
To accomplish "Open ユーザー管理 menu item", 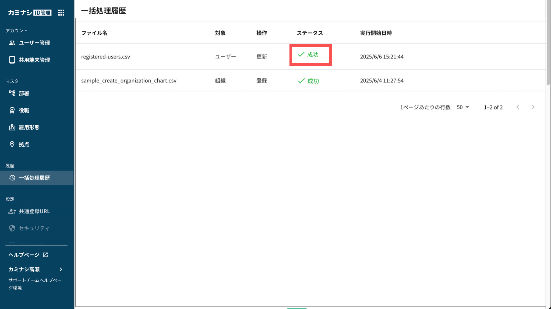I will 34,43.
